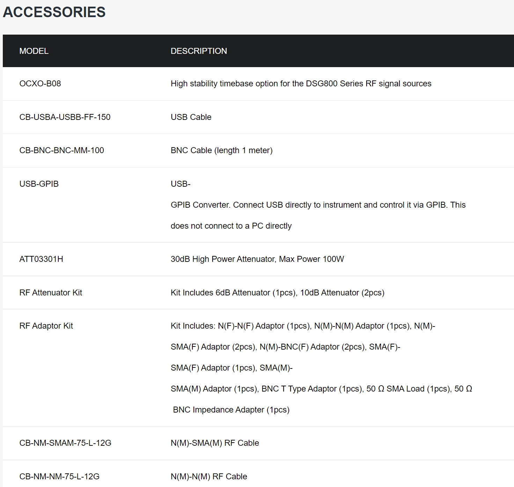
Task: Click the N(M)-SMA(M) RF Cable description
Action: (215, 443)
